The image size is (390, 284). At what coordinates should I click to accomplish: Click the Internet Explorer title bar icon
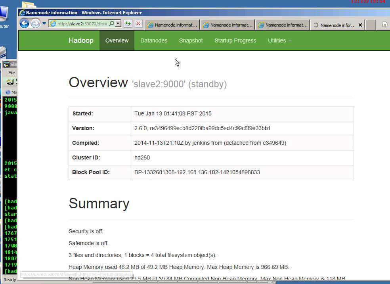tap(22, 12)
